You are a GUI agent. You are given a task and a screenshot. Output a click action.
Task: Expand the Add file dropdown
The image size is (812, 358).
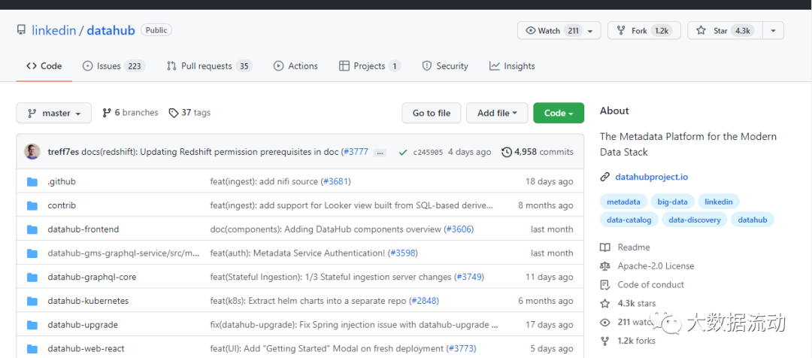[497, 113]
